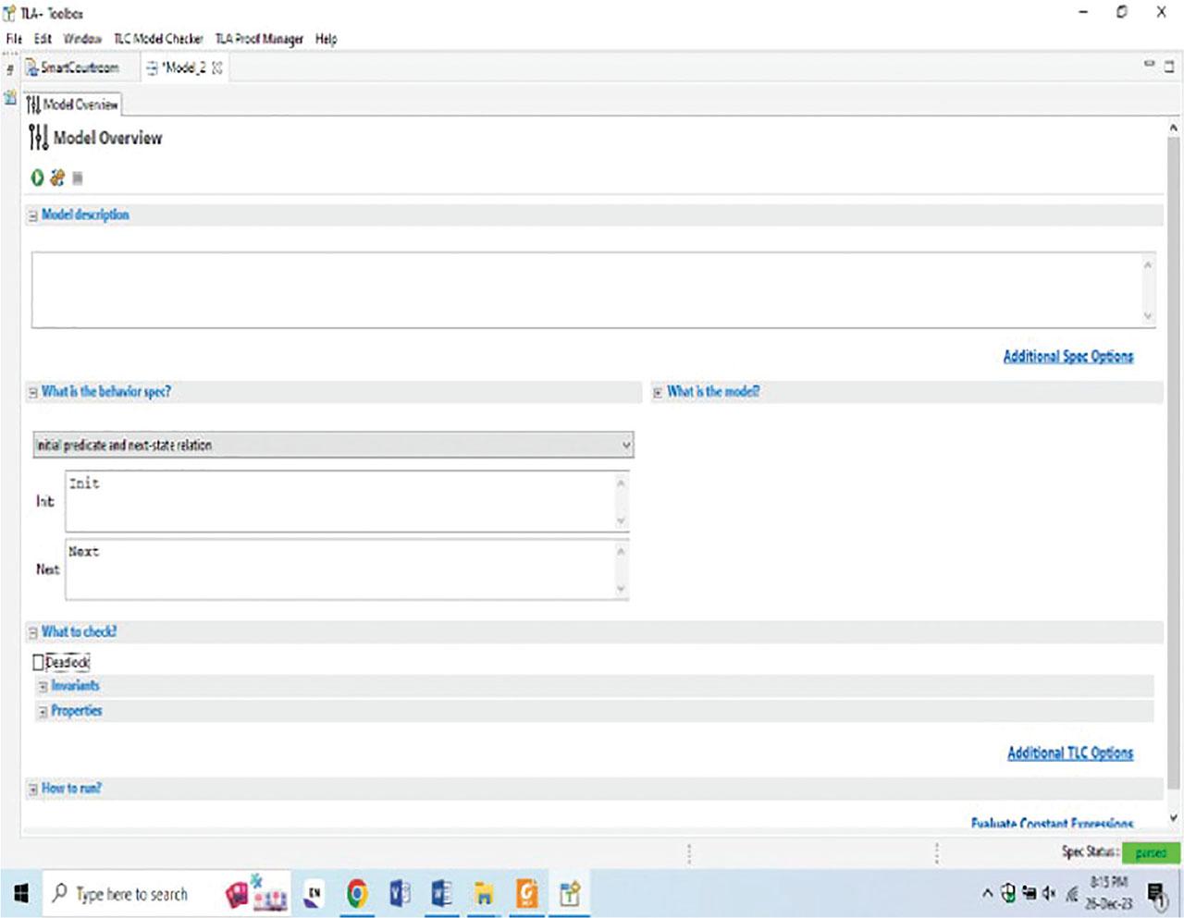
Task: Open the Windows Start menu
Action: [x=21, y=894]
